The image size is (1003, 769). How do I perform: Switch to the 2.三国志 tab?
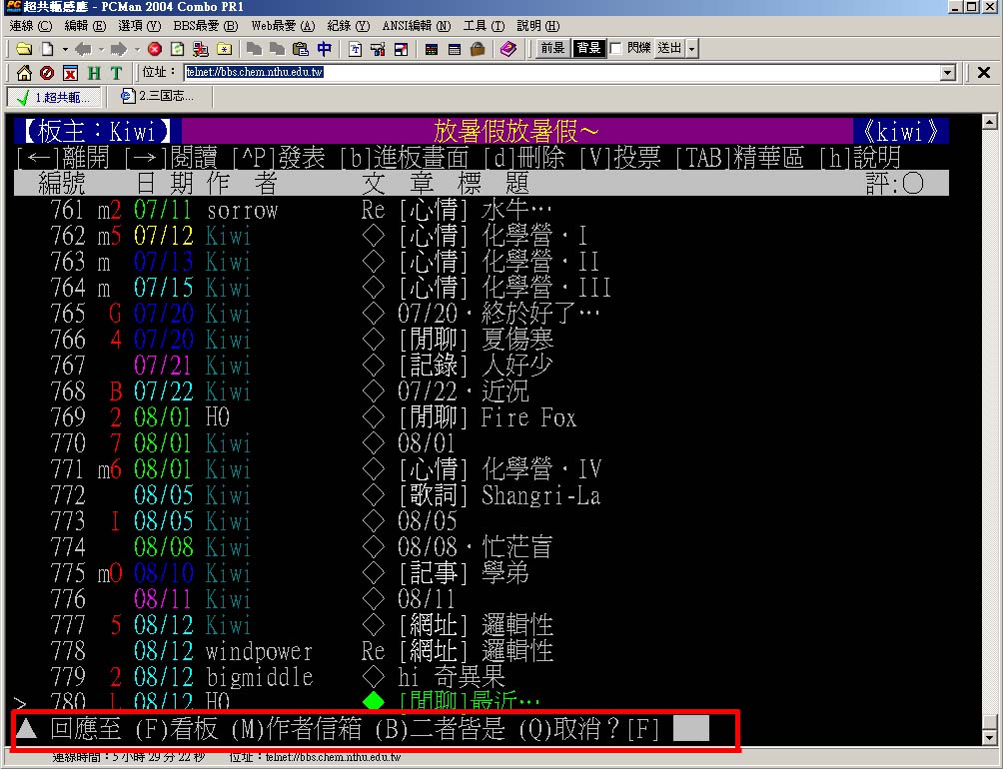point(157,97)
